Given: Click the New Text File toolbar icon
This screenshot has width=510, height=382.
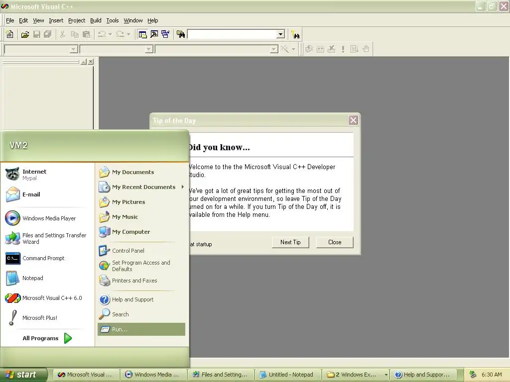Looking at the screenshot, I should tap(10, 34).
